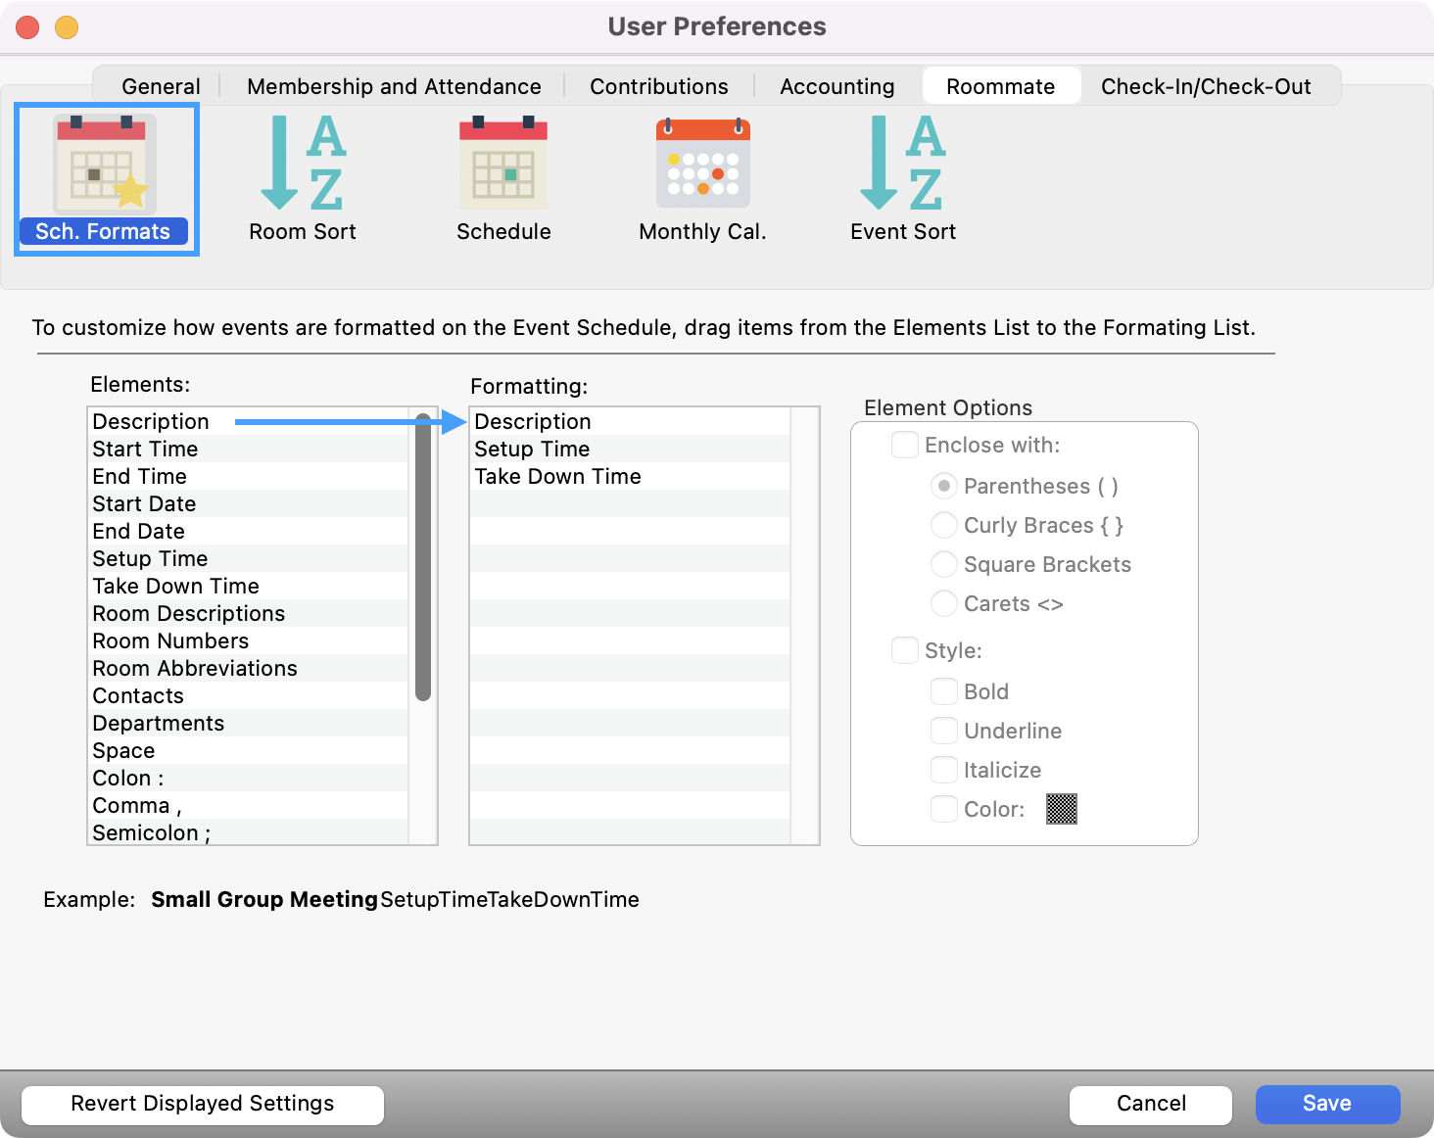Click the yellow minimize window button
This screenshot has height=1138, width=1434.
point(67,27)
